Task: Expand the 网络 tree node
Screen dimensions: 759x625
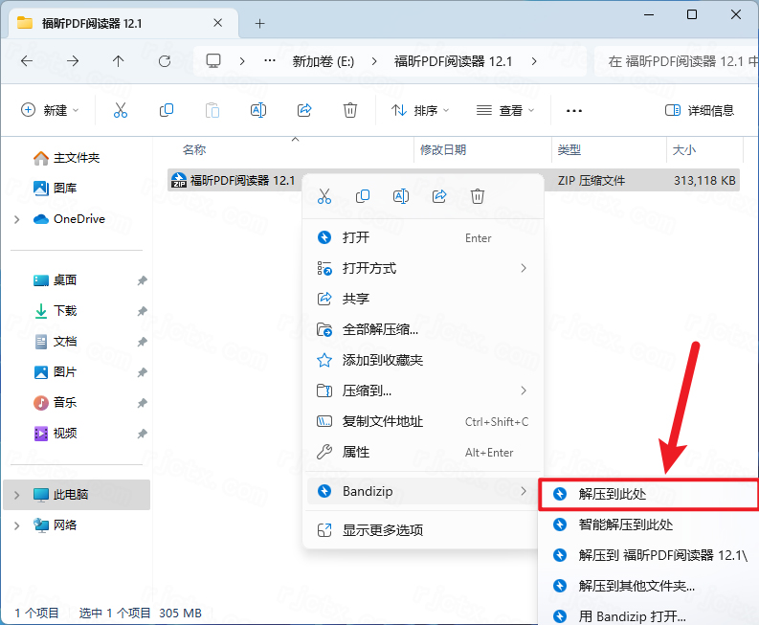Action: [17, 525]
